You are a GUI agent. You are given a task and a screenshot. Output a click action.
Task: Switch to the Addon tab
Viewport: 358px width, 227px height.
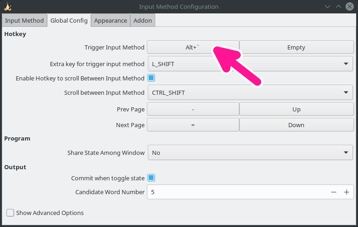coord(142,20)
